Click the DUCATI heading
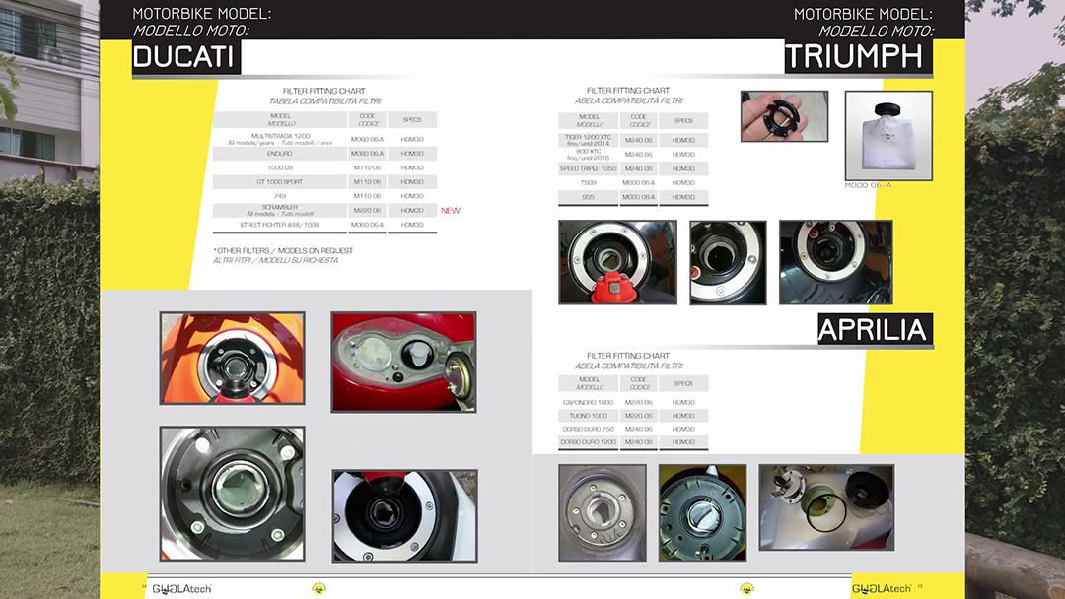Screen dimensions: 1065x599 point(186,56)
